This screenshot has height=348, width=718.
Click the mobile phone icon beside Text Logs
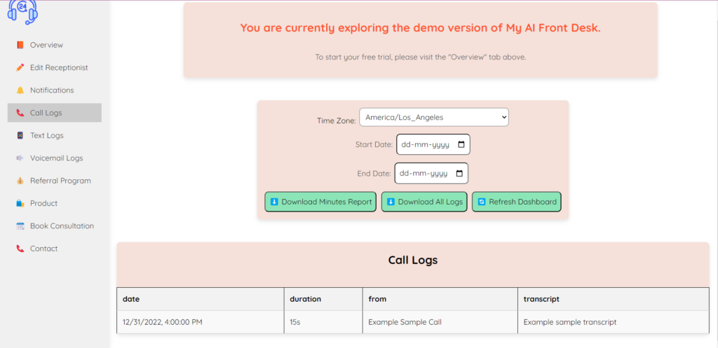(20, 135)
